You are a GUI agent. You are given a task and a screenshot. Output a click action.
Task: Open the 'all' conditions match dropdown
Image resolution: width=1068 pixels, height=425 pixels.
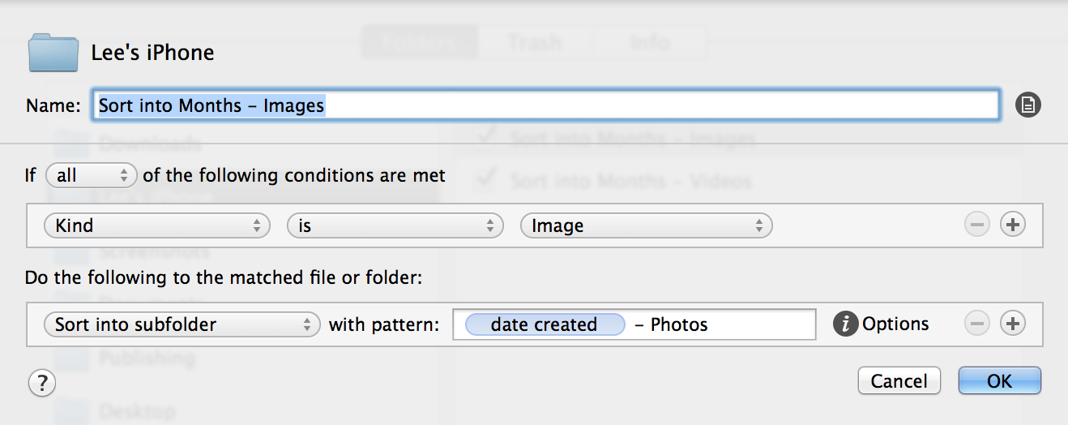pos(92,175)
